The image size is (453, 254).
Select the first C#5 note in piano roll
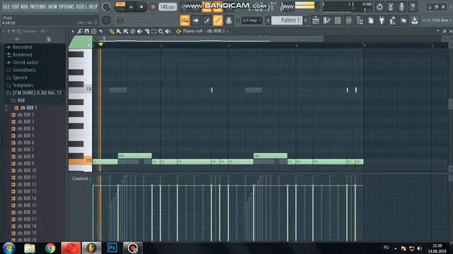(x=134, y=156)
